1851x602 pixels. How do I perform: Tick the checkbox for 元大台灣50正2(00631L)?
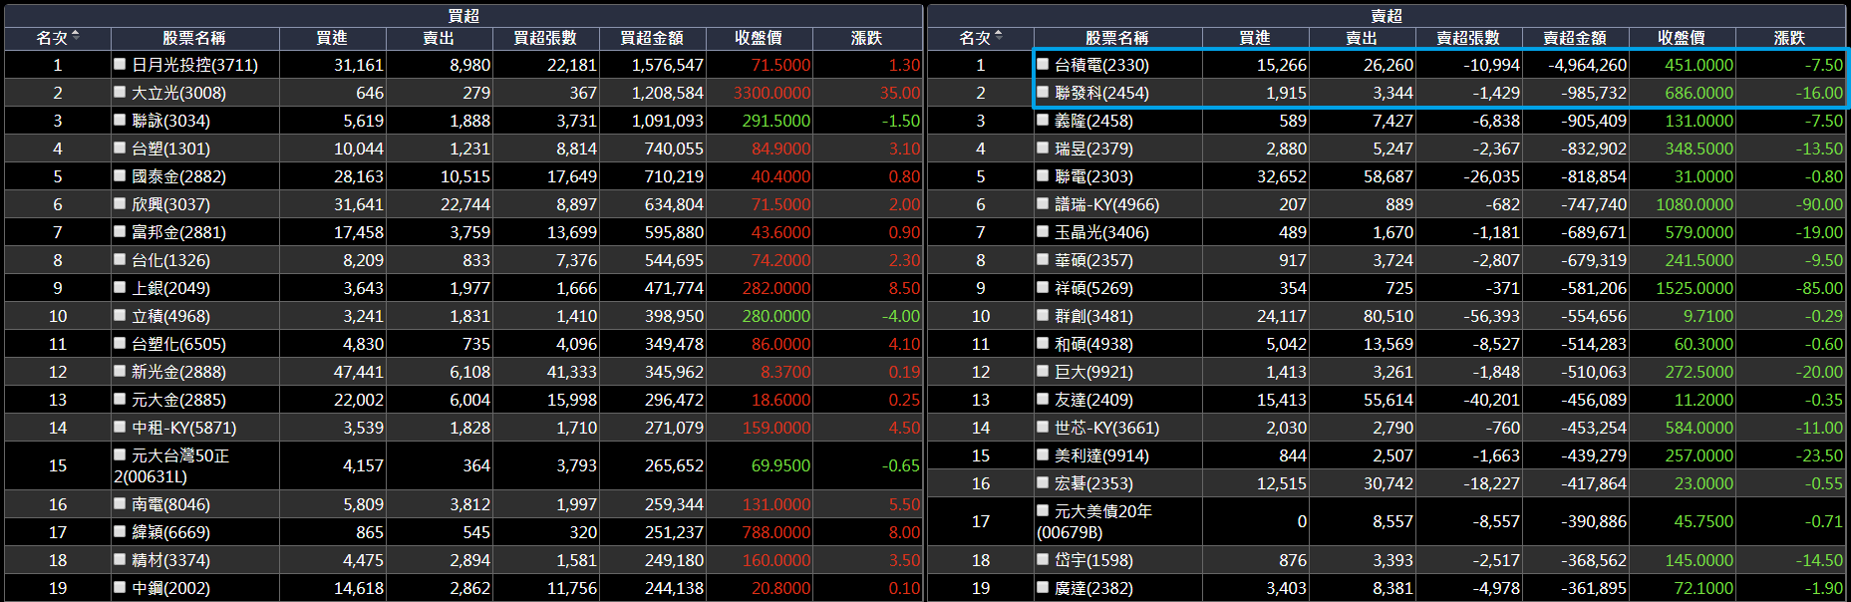click(120, 455)
